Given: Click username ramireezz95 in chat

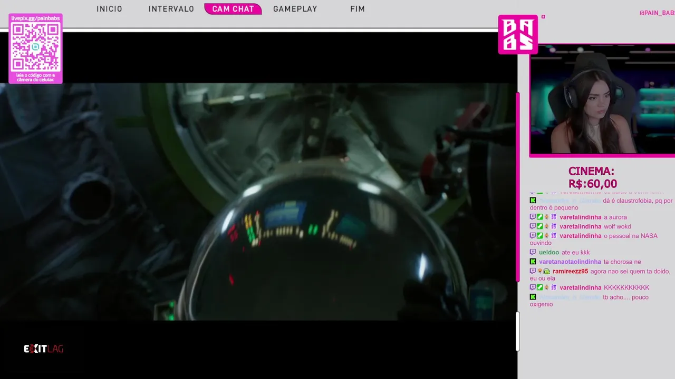Looking at the screenshot, I should pyautogui.click(x=571, y=271).
